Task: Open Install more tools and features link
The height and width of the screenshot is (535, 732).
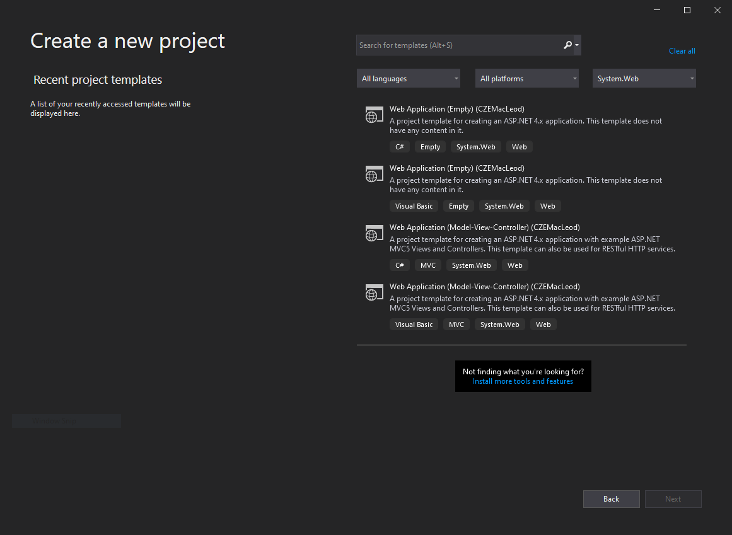Action: 523,381
